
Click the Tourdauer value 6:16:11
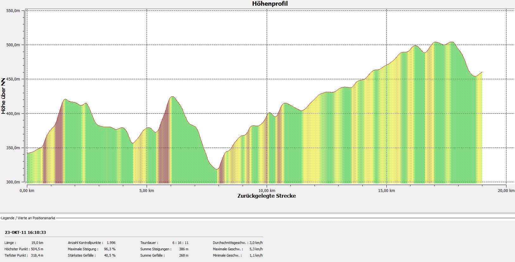(180, 243)
